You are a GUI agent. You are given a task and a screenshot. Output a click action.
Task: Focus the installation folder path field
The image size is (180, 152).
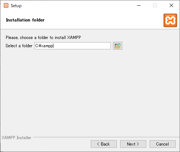click(x=72, y=46)
